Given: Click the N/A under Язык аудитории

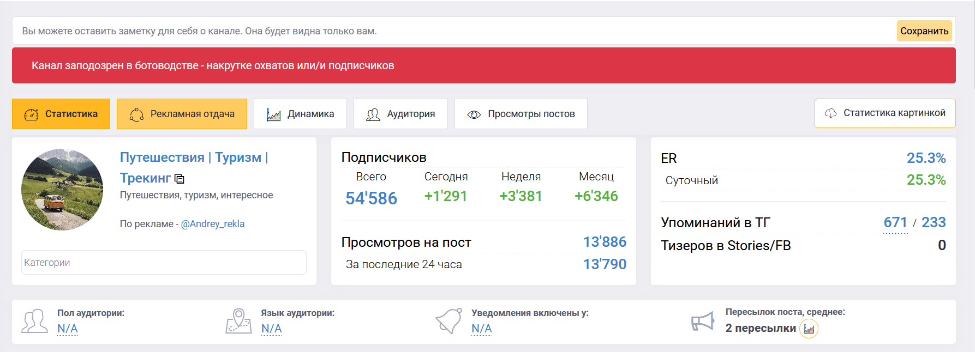Looking at the screenshot, I should coord(272,329).
